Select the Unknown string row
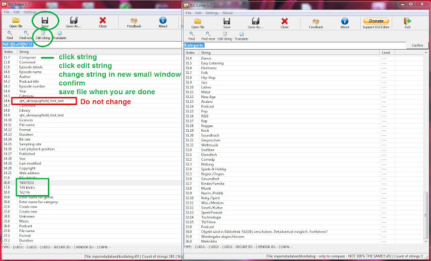The height and width of the screenshot is (261, 431). pyautogui.click(x=92, y=217)
